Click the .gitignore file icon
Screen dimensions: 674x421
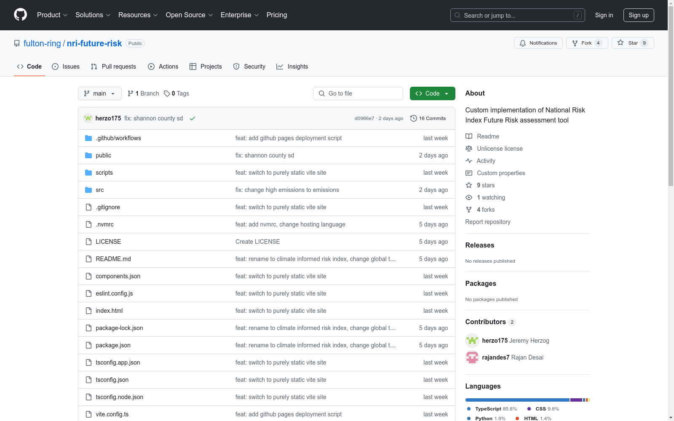pyautogui.click(x=88, y=207)
